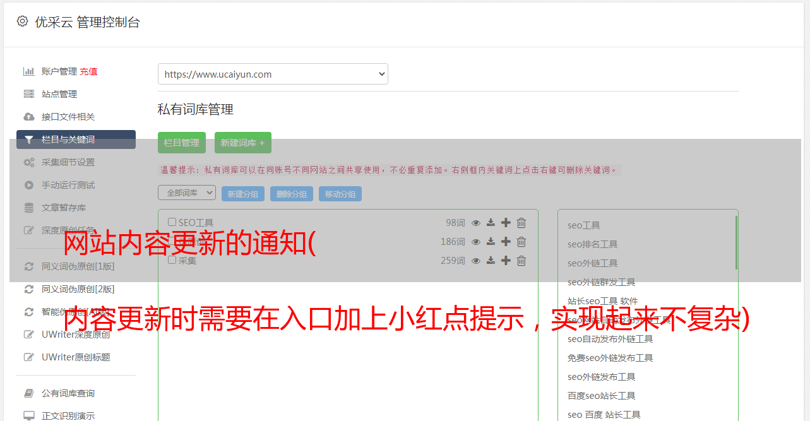Open the 全部词库 group dropdown
810x421 pixels.
click(187, 193)
